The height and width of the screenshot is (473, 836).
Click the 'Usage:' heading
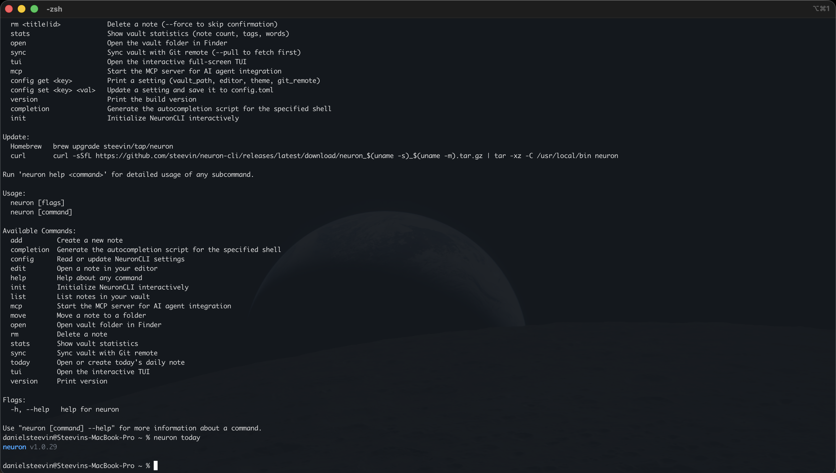[14, 194]
